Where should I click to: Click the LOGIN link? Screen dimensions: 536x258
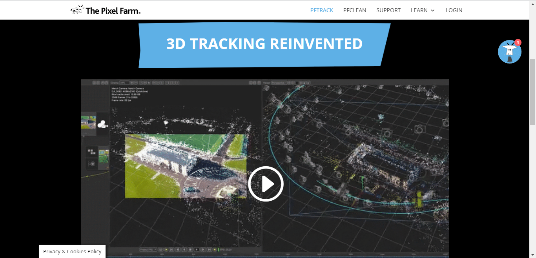[454, 10]
